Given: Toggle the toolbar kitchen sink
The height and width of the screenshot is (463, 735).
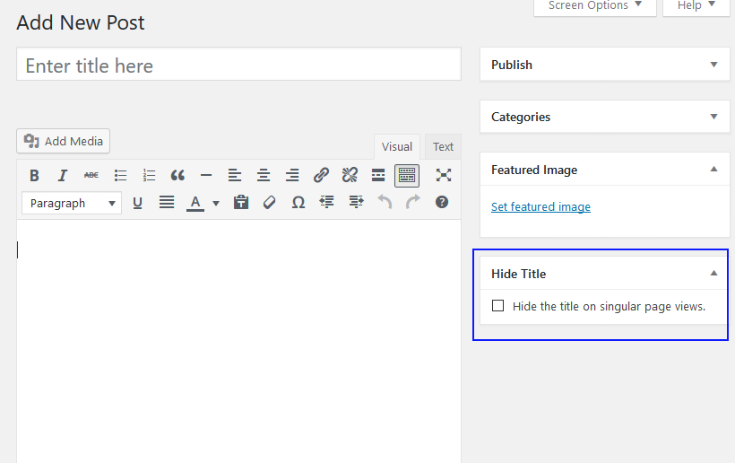Looking at the screenshot, I should pos(407,176).
